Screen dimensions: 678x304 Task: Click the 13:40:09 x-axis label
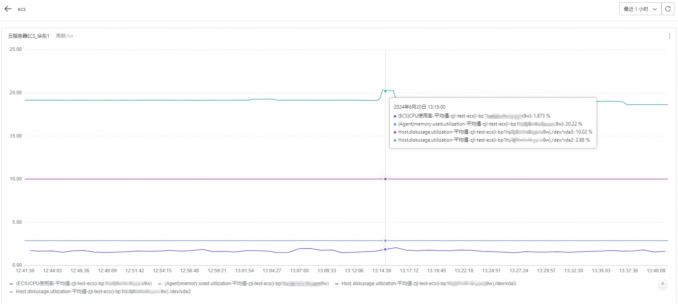point(656,271)
